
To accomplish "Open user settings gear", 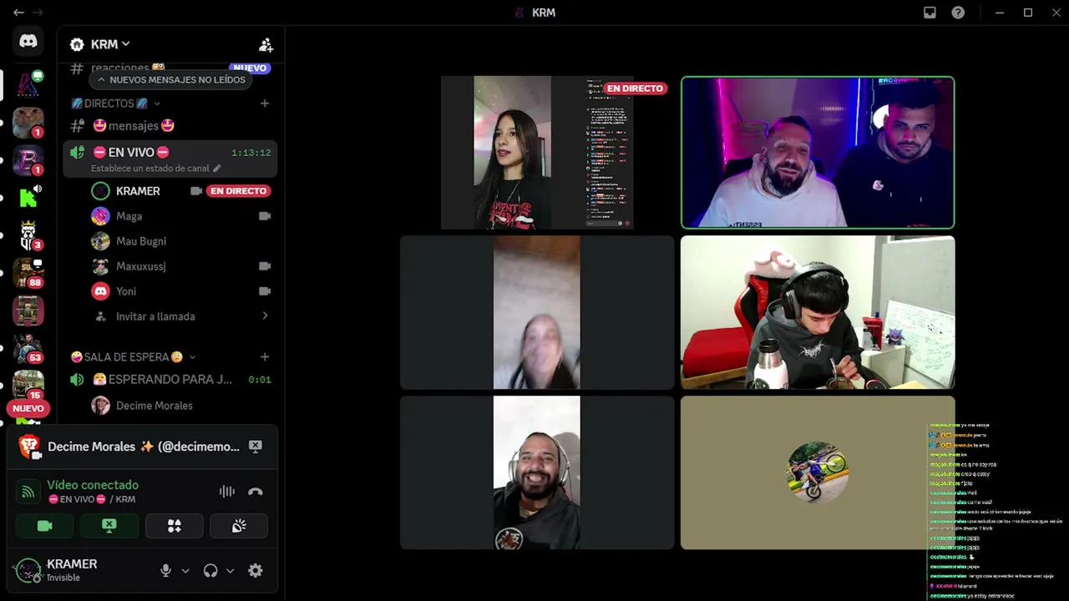I will [x=256, y=571].
